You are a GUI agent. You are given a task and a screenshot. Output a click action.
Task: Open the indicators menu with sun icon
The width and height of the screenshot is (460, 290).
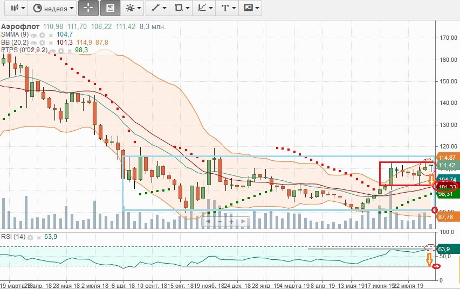(132, 8)
